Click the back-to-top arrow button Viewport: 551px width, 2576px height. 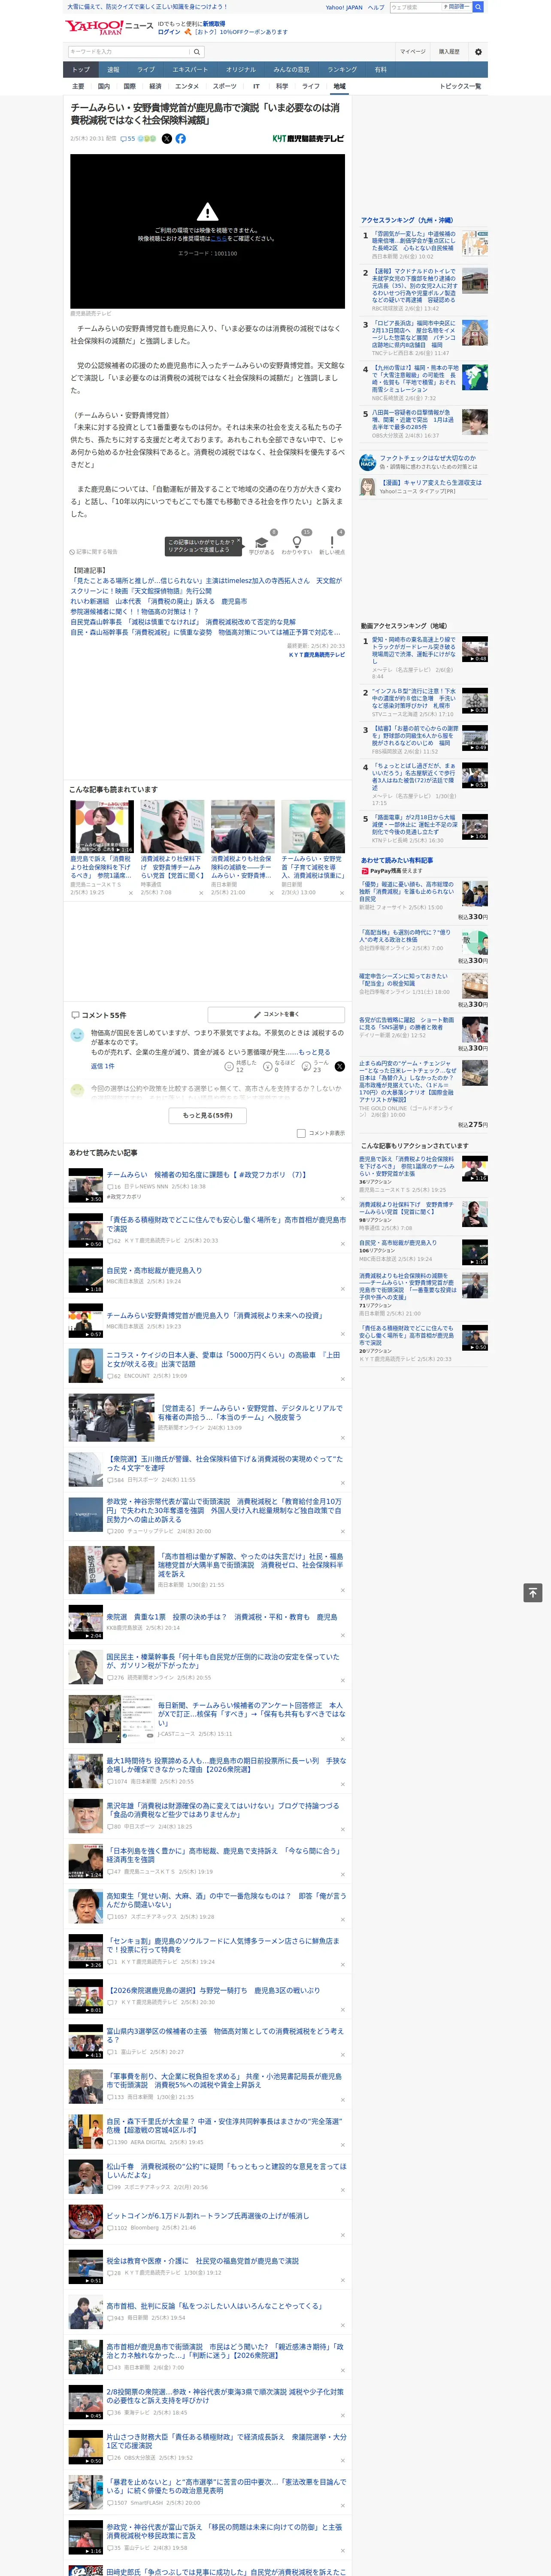533,1592
